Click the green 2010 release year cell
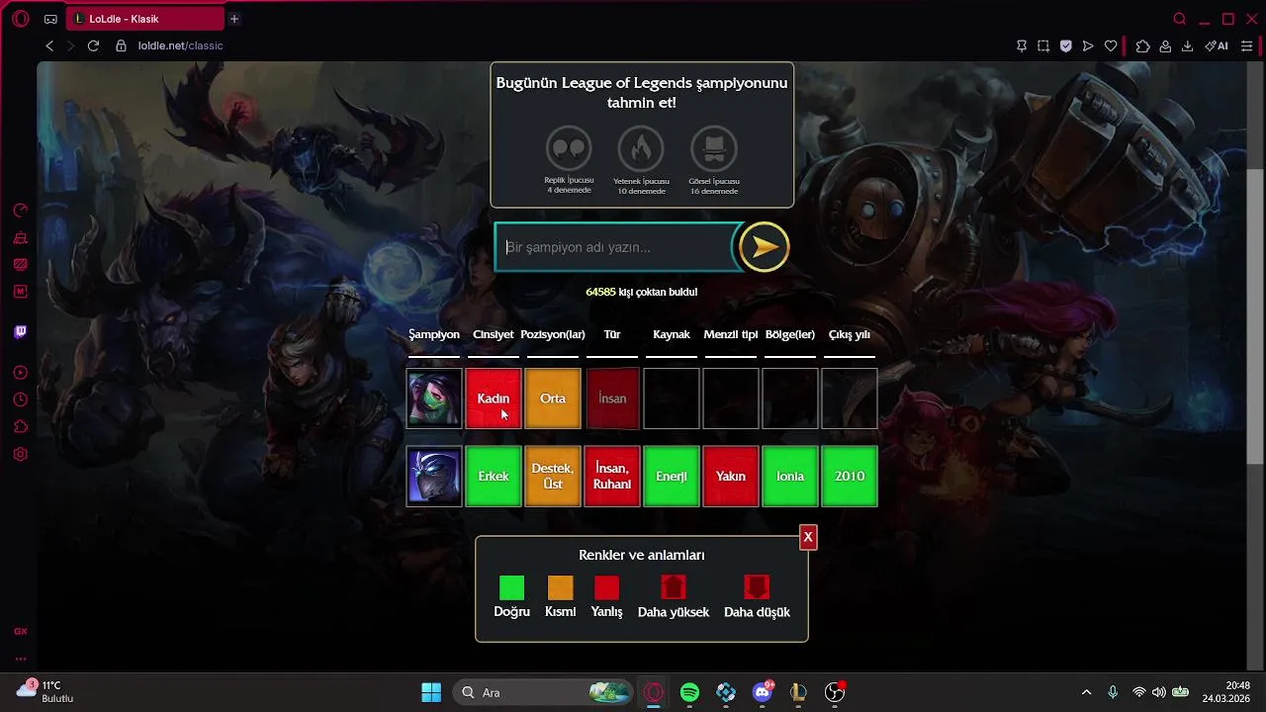 (850, 477)
